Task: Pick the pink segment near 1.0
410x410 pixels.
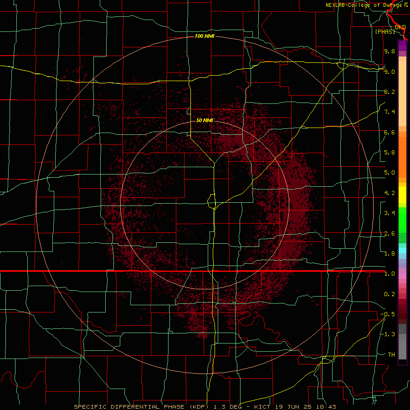Action: pyautogui.click(x=402, y=276)
